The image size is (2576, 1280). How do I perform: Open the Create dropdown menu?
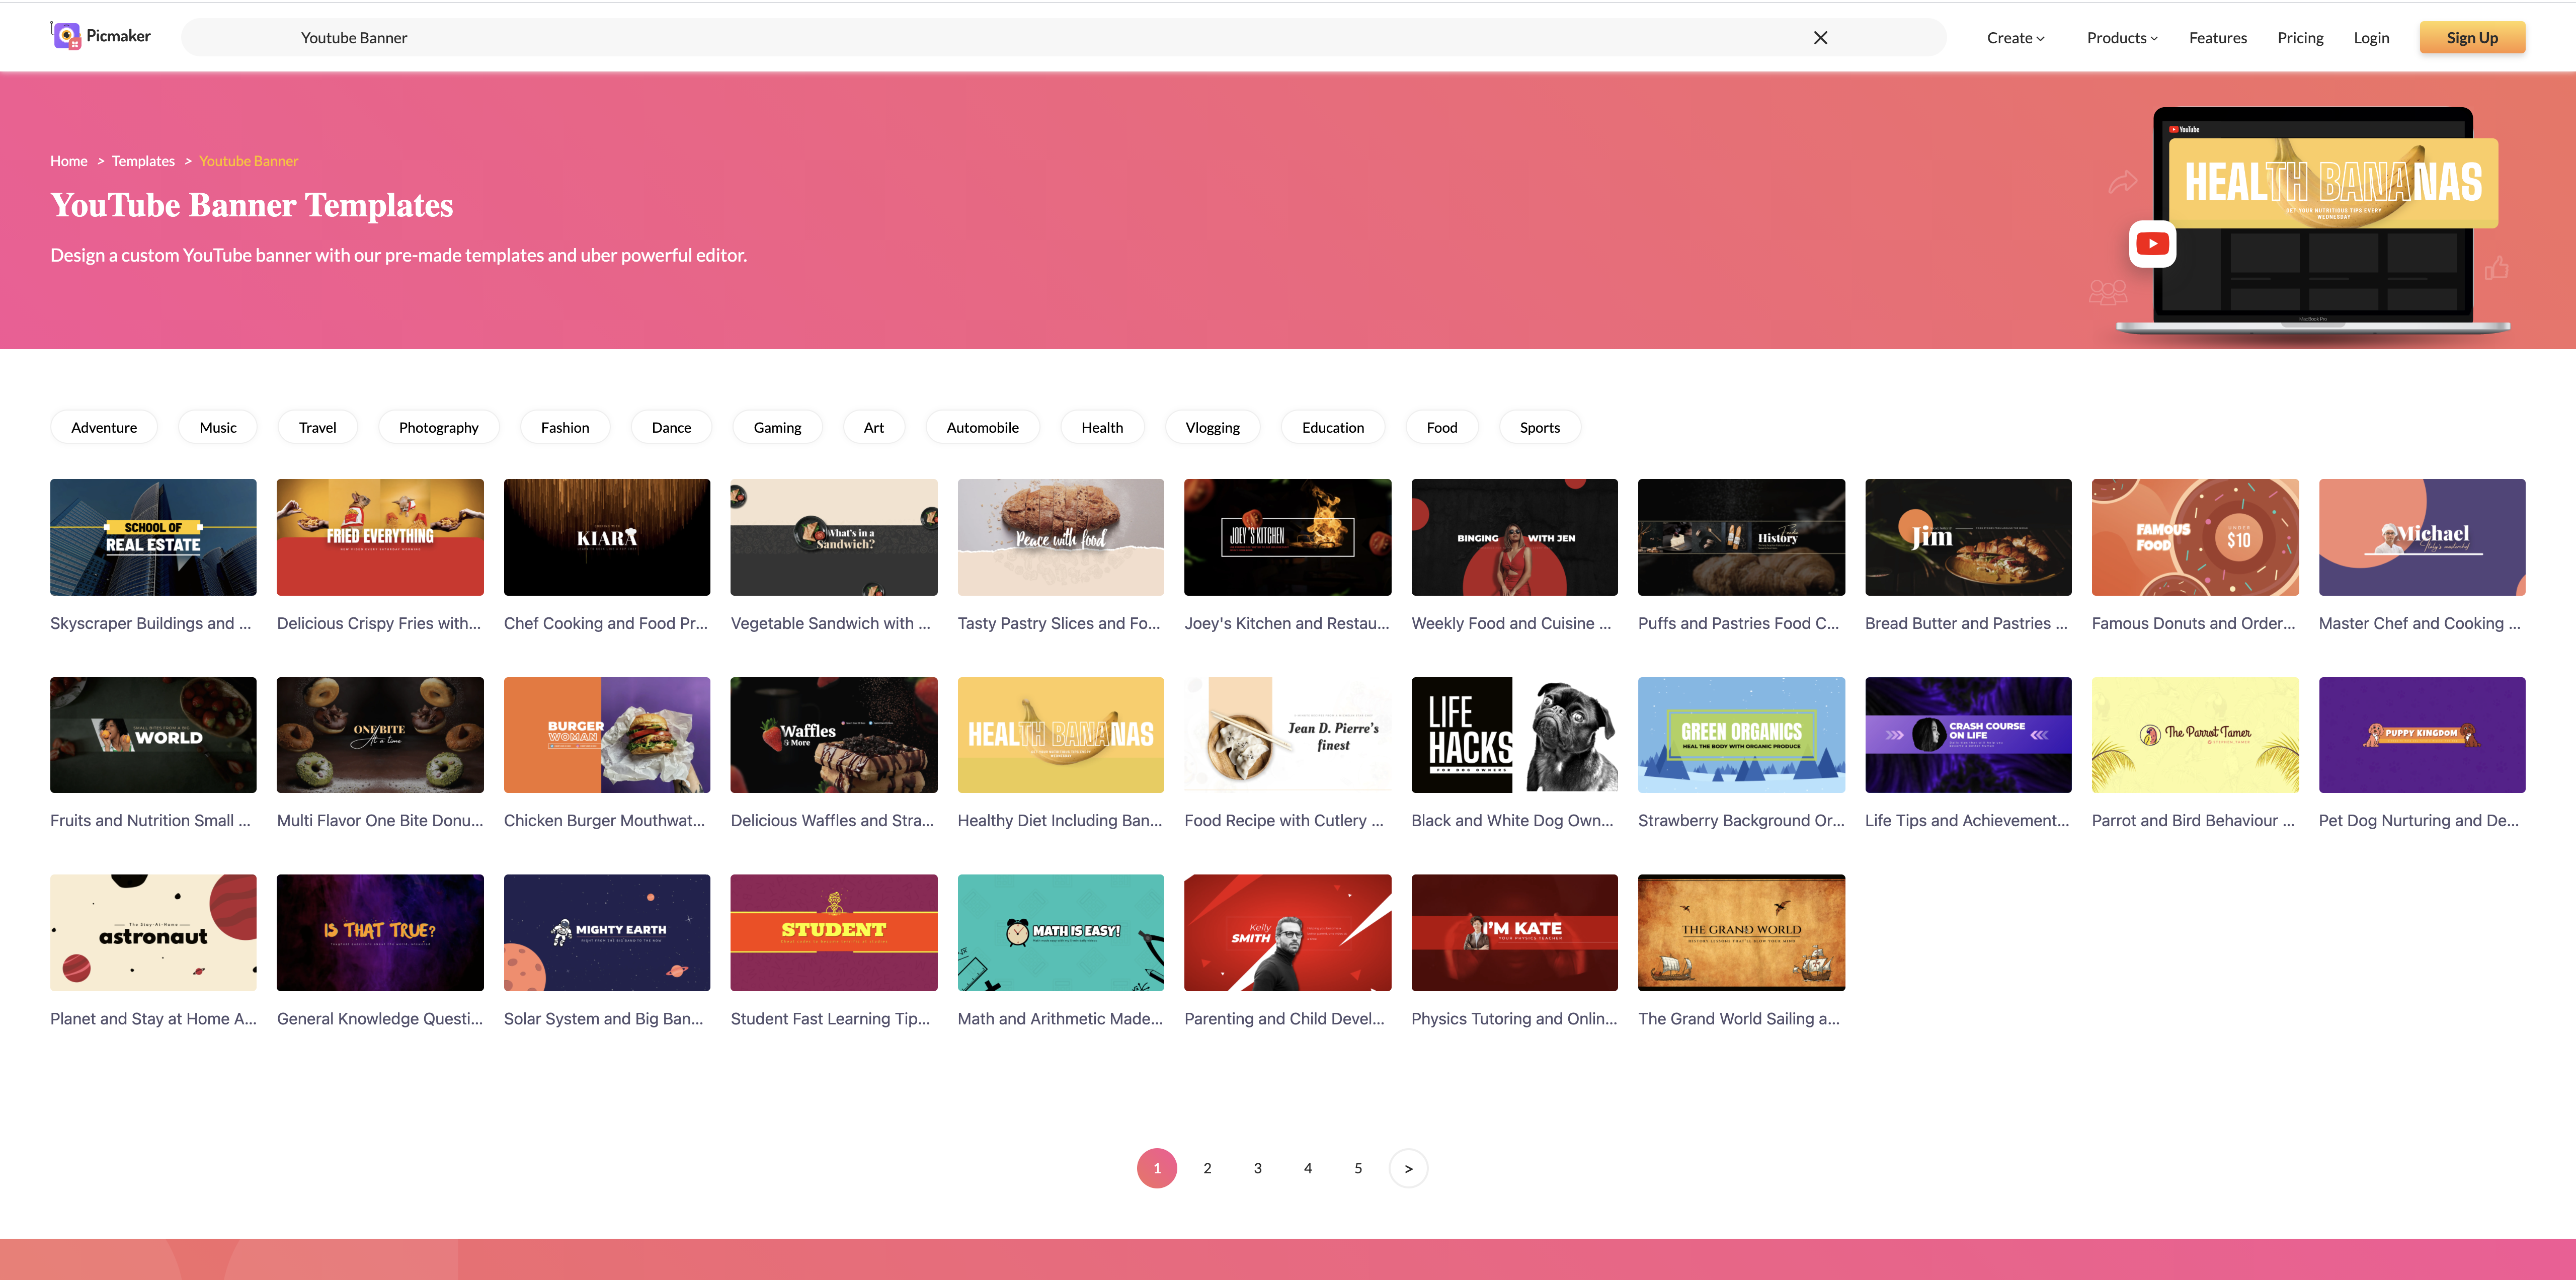click(2015, 38)
